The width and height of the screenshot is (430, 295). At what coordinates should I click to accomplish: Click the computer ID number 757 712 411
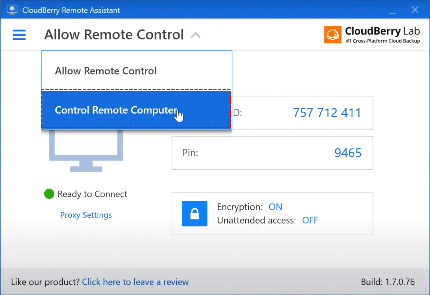coord(327,113)
